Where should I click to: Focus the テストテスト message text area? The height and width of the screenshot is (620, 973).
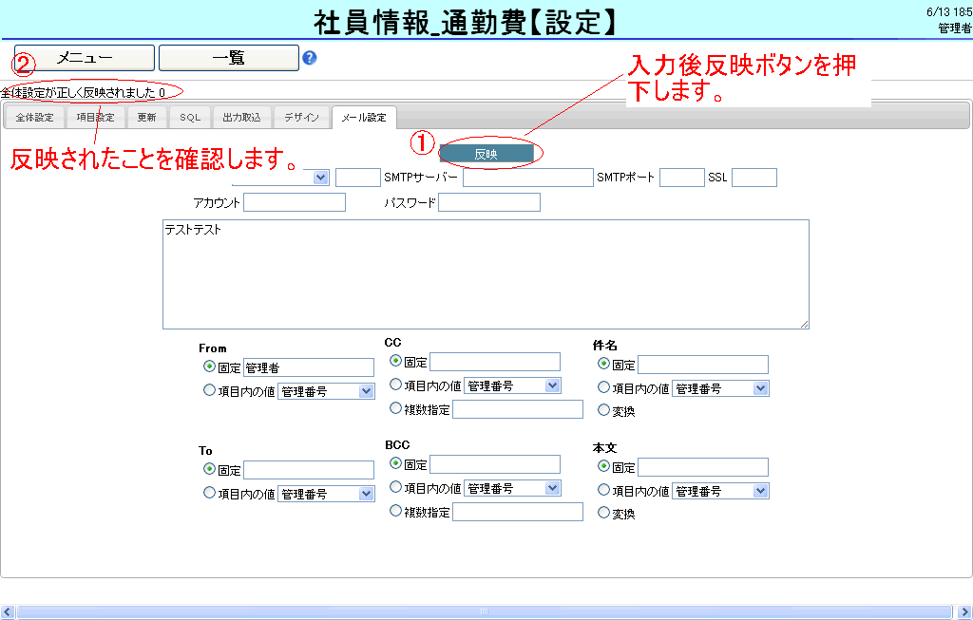pyautogui.click(x=485, y=274)
